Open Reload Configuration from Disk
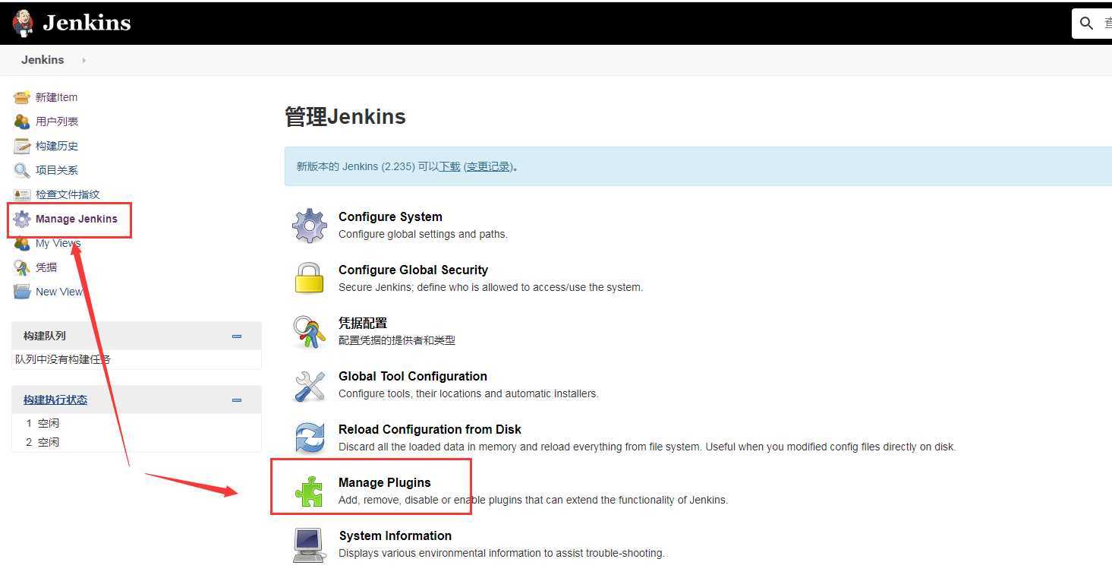1112x578 pixels. pyautogui.click(x=430, y=429)
